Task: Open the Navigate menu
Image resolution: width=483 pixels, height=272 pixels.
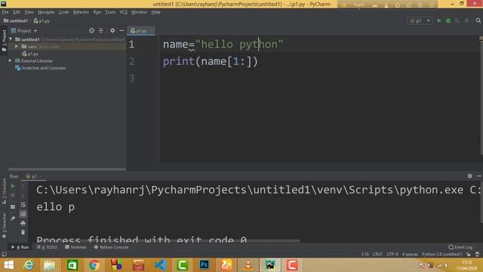Action: [x=46, y=12]
